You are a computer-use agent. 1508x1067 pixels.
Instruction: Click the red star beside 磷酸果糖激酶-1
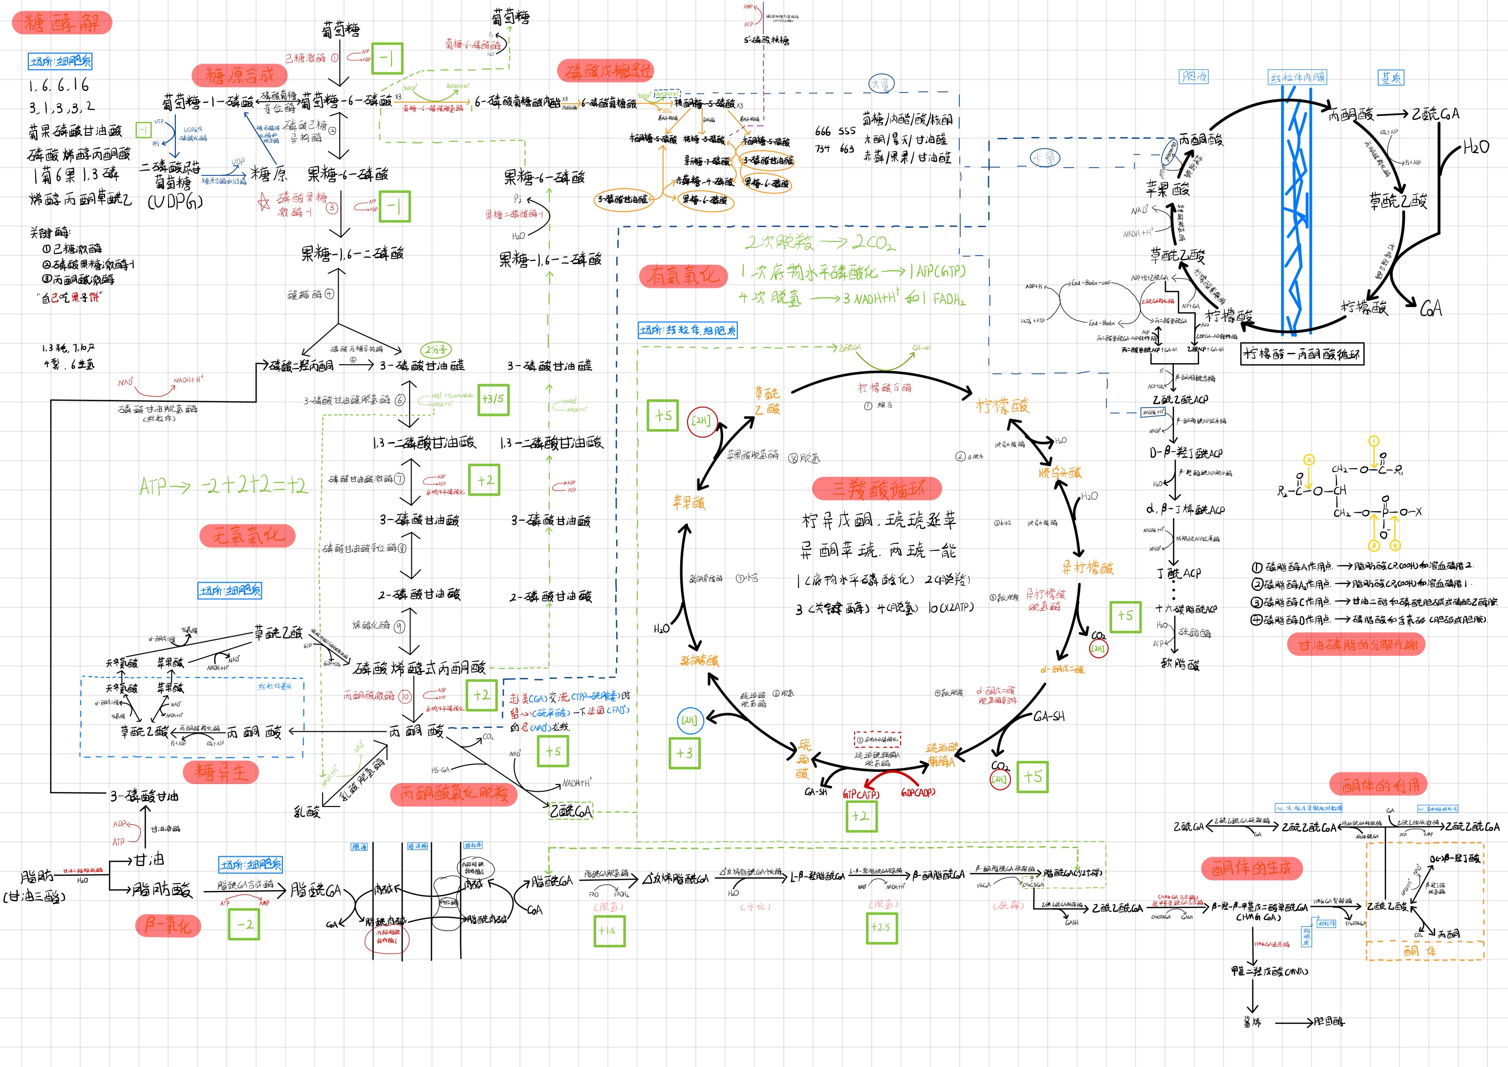click(x=263, y=202)
